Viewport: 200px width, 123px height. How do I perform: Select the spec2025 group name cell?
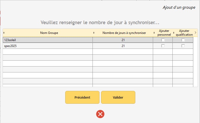pos(48,46)
